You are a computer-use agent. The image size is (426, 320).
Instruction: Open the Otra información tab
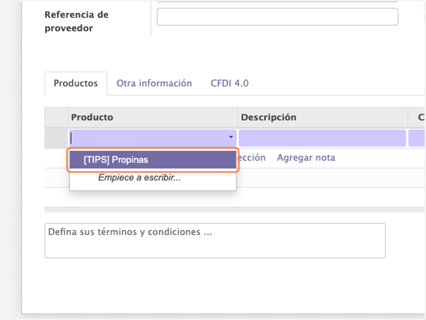tap(154, 84)
